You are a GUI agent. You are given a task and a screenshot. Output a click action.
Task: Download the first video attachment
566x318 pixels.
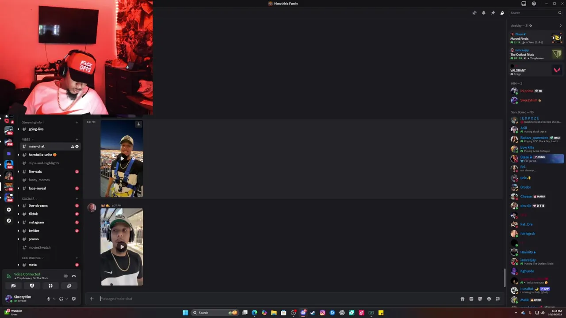coord(138,125)
